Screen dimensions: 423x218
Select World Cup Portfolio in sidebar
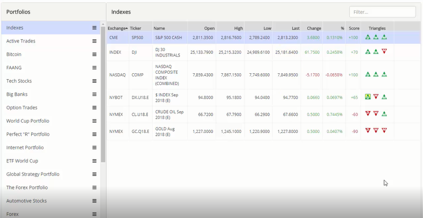[28, 121]
